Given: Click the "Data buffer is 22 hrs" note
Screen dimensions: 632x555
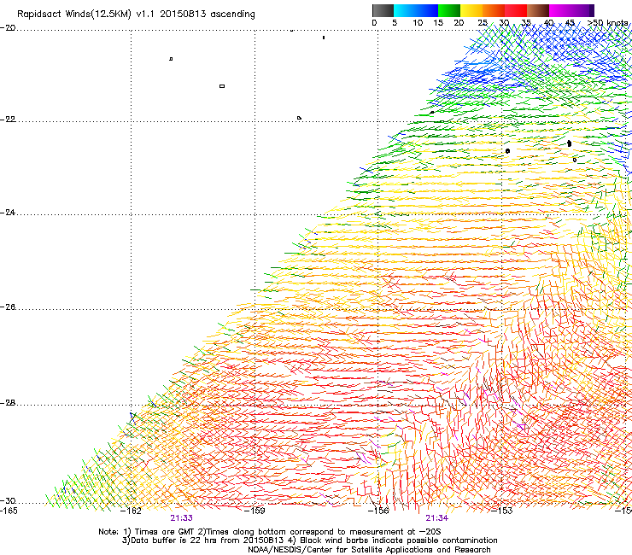Looking at the screenshot, I should (x=203, y=540).
